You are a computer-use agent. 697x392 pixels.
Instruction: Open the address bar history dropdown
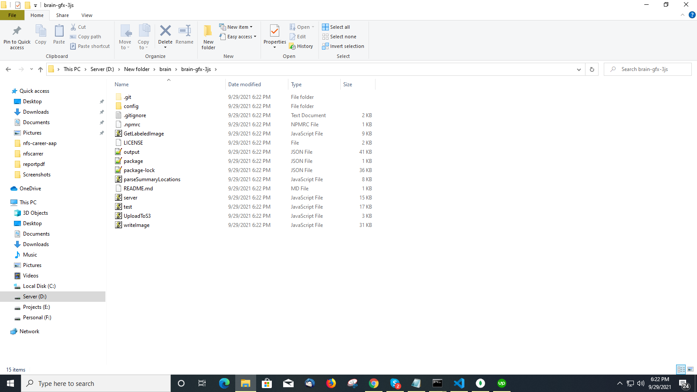(x=579, y=69)
